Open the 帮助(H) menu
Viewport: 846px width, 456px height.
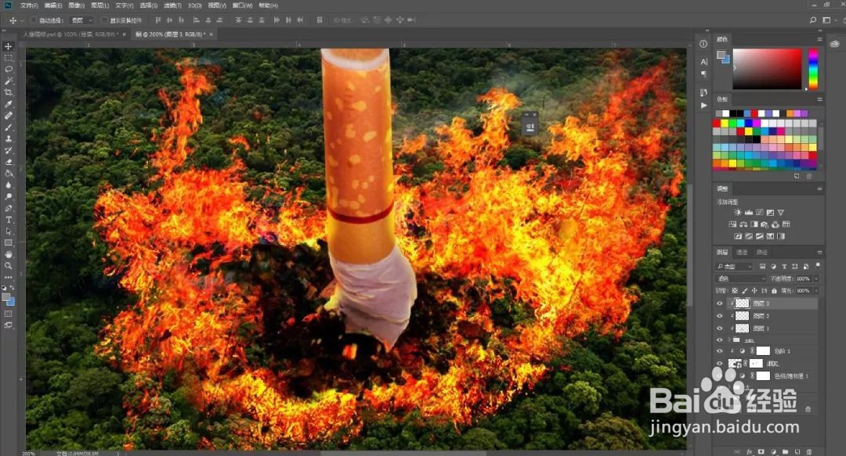268,5
